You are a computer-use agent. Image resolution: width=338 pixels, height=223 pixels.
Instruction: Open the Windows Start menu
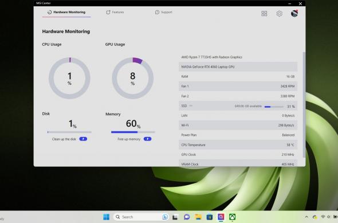pyautogui.click(x=107, y=217)
